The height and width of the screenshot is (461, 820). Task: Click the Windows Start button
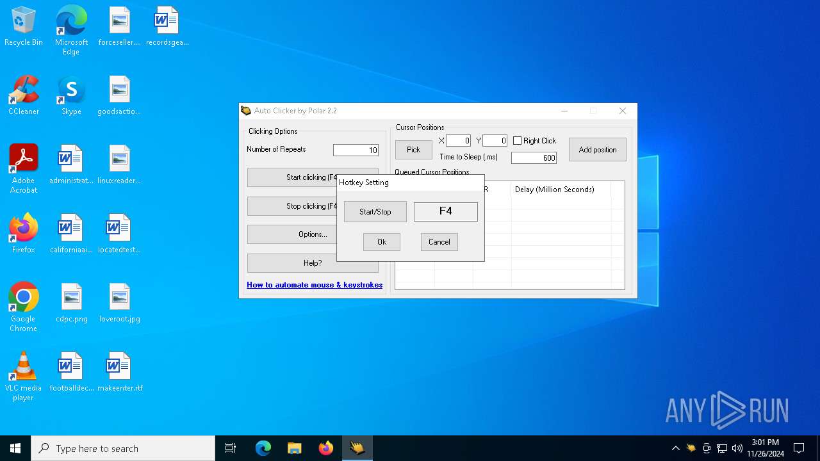(x=15, y=448)
